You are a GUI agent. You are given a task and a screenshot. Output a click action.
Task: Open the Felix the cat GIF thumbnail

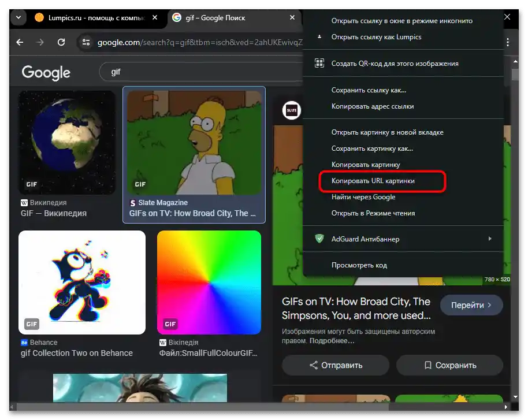(x=82, y=283)
